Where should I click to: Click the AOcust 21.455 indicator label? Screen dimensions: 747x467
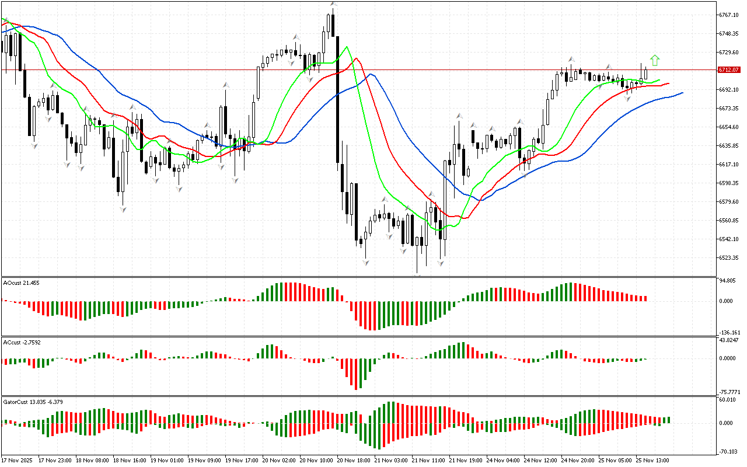coord(22,283)
